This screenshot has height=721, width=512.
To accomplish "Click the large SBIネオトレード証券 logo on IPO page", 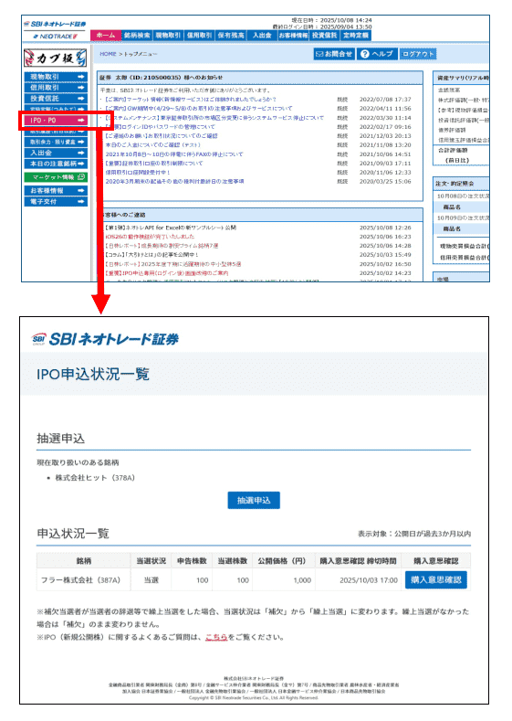I will pos(105,339).
